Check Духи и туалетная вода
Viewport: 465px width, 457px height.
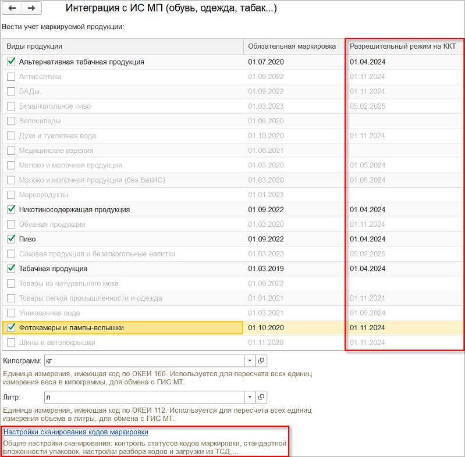tap(11, 135)
